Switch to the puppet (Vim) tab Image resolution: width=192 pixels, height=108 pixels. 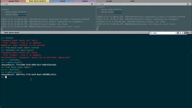(x=14, y=1)
